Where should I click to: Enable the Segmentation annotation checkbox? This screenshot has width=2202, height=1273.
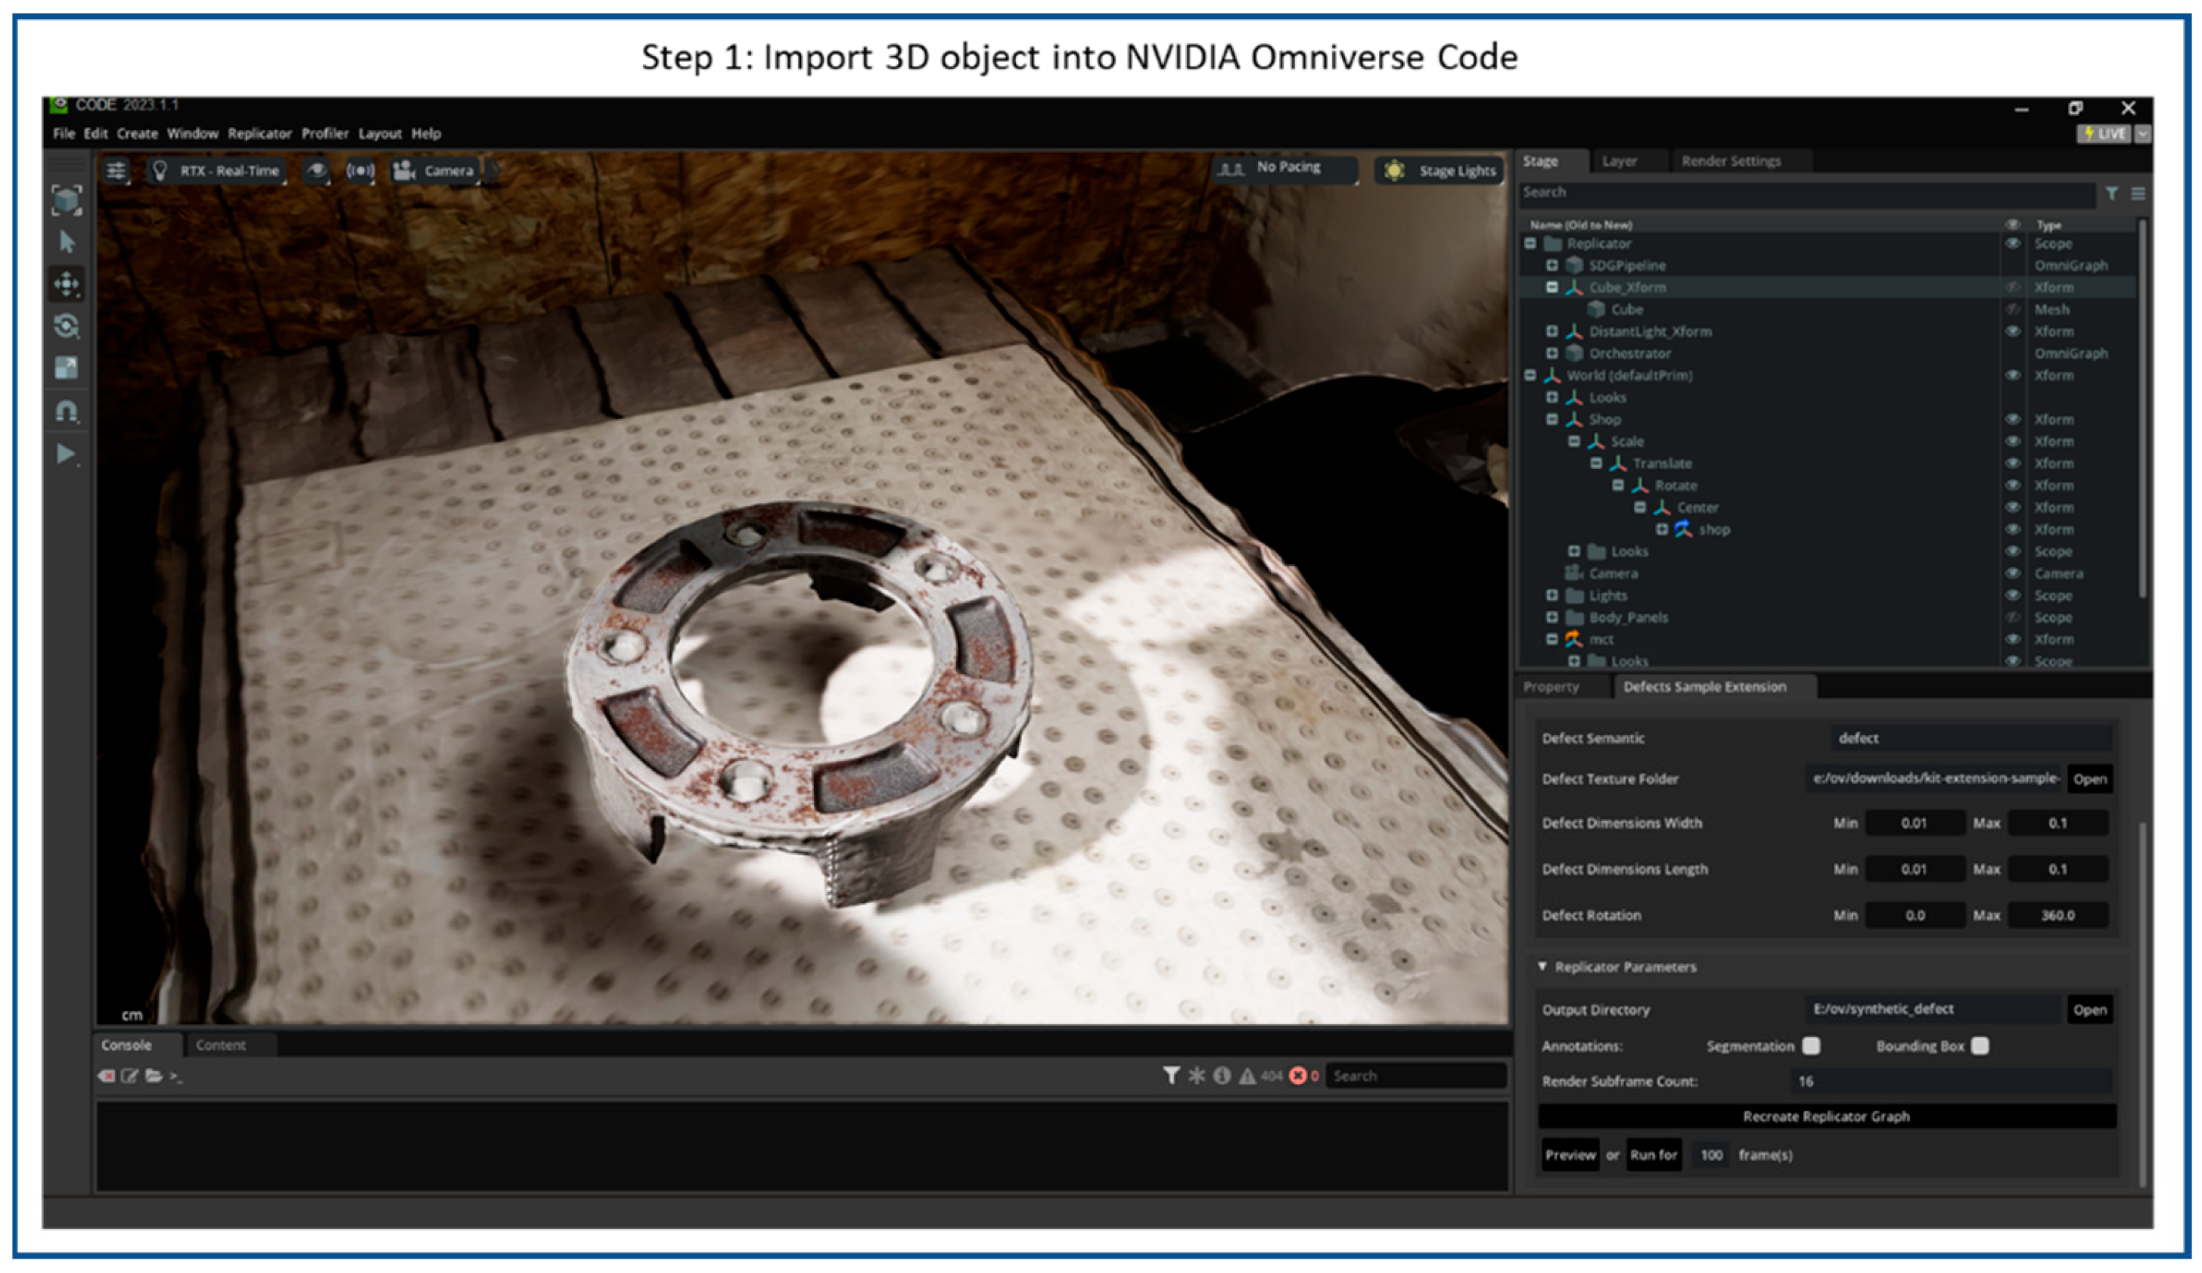[x=1812, y=1046]
